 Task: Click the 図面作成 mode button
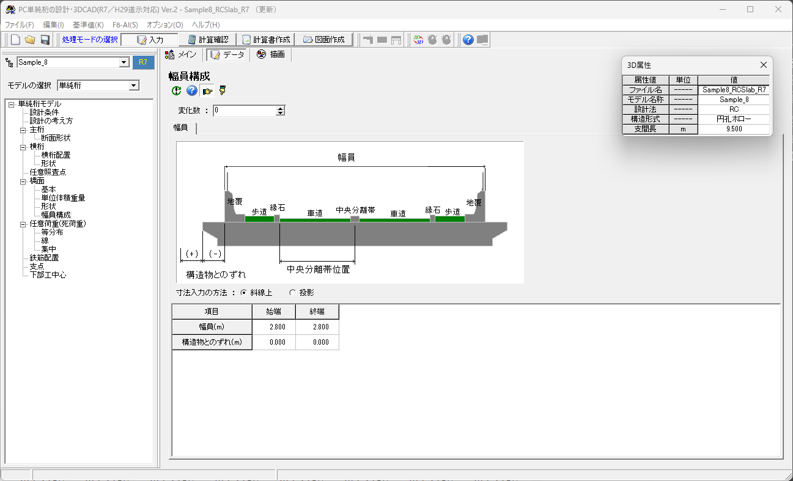coord(323,40)
